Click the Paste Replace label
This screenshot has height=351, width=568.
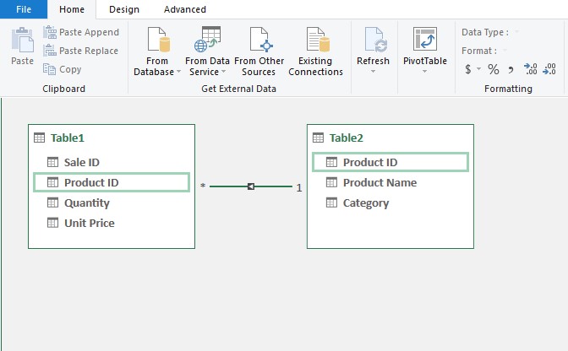pyautogui.click(x=89, y=51)
